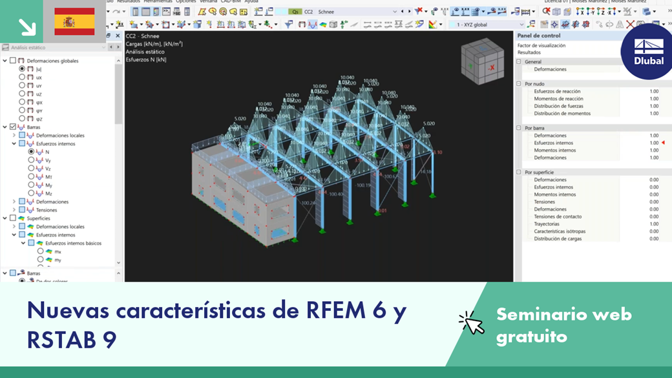
Task: Uncheck the Barras results checkbox
Action: (13, 127)
